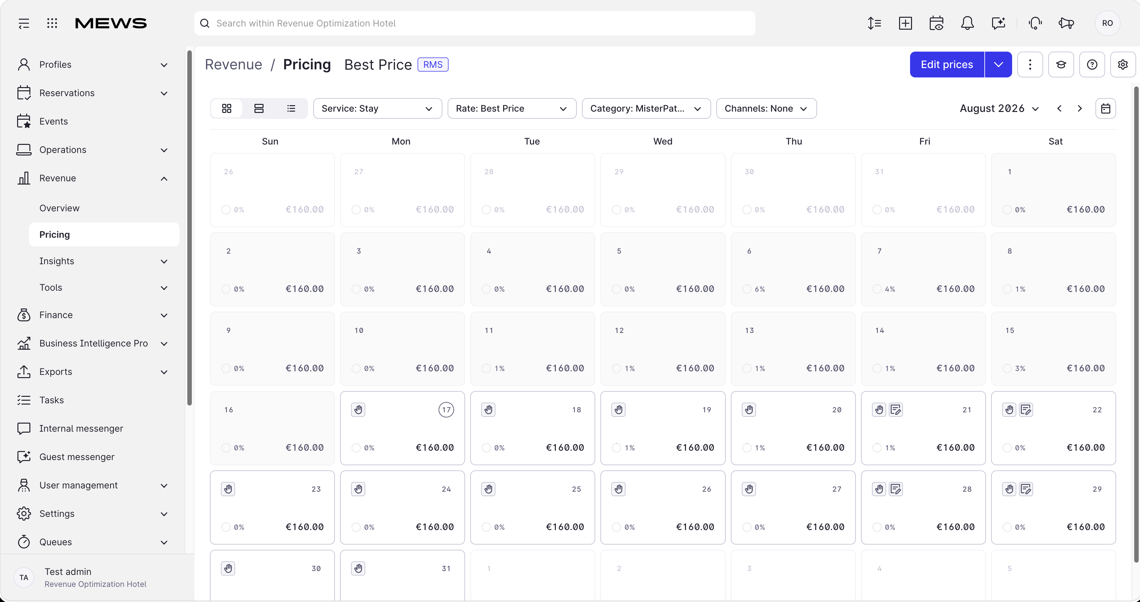Screen dimensions: 1140x602
Task: Click the sidebar vertical scrollbar
Action: click(x=190, y=228)
